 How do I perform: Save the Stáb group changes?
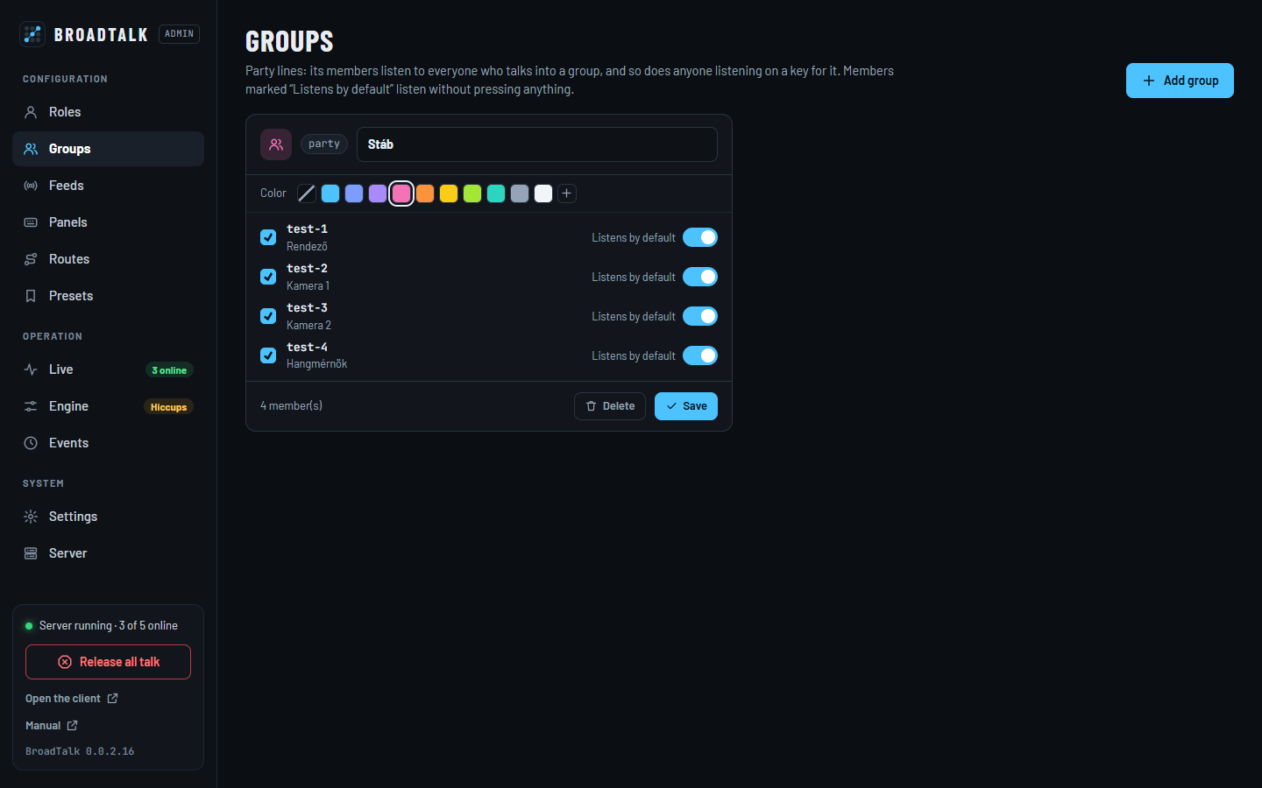pos(686,406)
